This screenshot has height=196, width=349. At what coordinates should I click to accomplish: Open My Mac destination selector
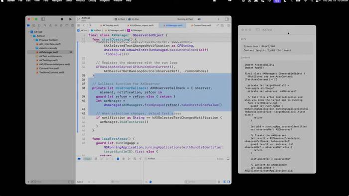pos(134,19)
